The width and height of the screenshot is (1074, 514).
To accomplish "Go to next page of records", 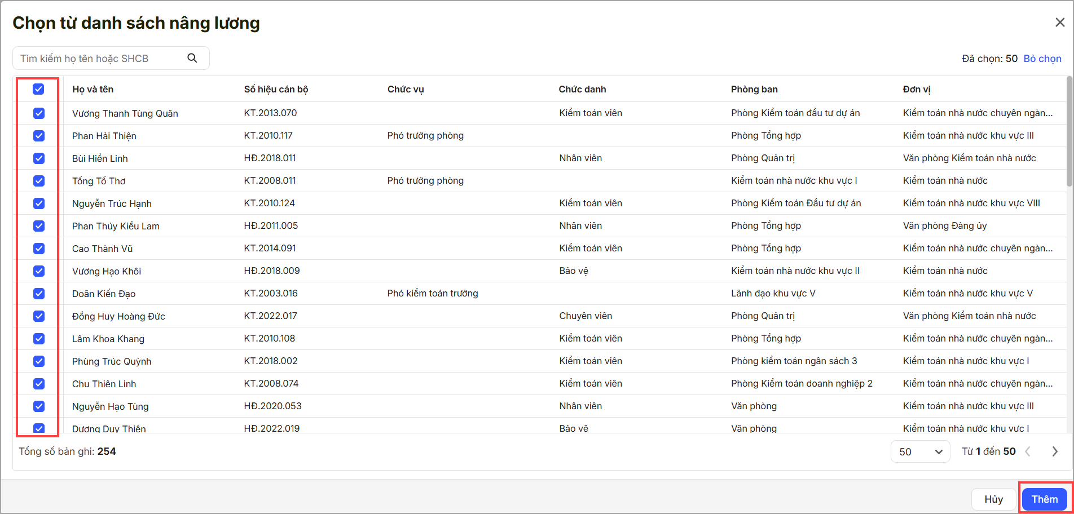I will click(x=1054, y=451).
